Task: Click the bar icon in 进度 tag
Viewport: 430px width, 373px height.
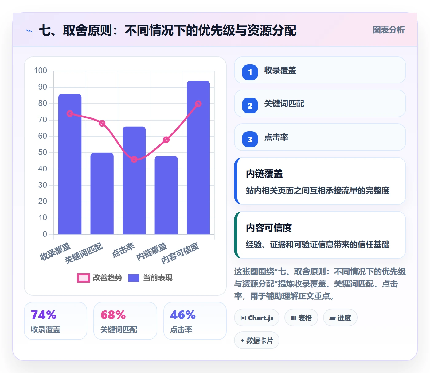Action: 332,318
